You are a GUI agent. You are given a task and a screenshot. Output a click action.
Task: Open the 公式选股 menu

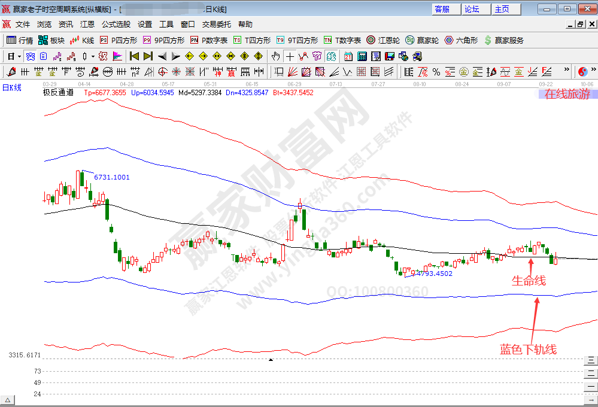(116, 25)
